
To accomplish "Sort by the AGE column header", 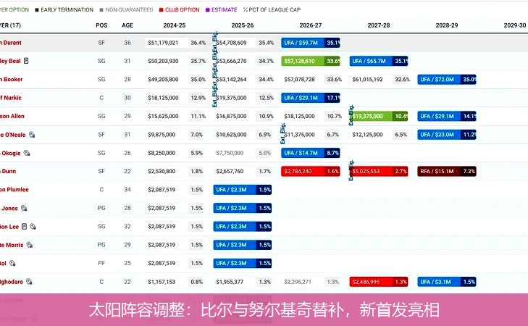I will (127, 25).
